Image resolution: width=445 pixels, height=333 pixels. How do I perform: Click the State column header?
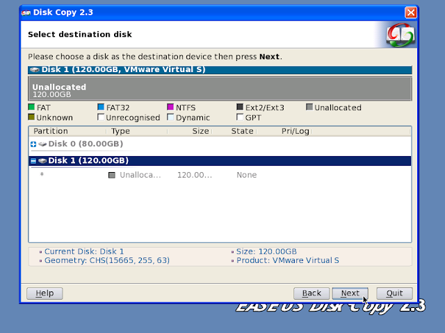(242, 131)
